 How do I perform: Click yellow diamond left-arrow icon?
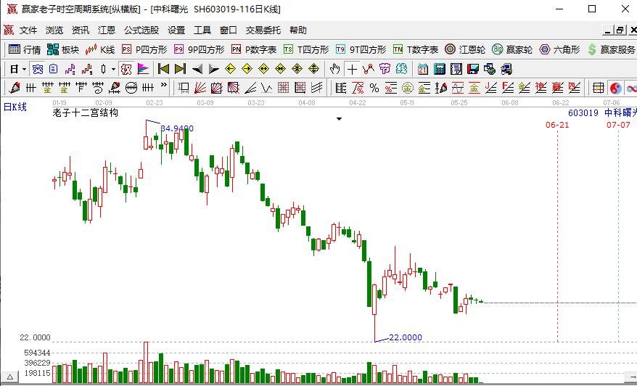point(230,69)
